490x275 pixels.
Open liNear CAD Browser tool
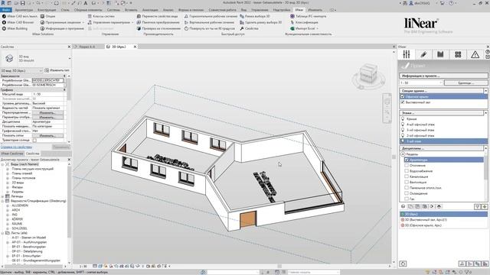(18, 22)
